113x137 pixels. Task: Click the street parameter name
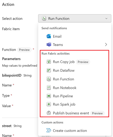point(7,126)
